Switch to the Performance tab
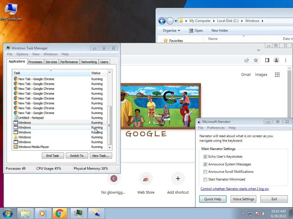The width and height of the screenshot is (293, 219). point(69,62)
